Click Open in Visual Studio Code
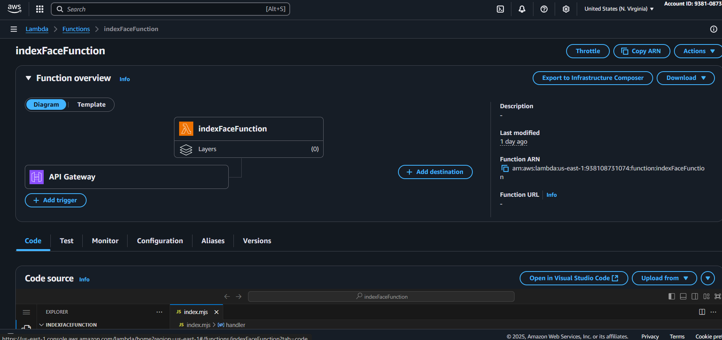Screen dimensions: 722x340 [x=574, y=278]
